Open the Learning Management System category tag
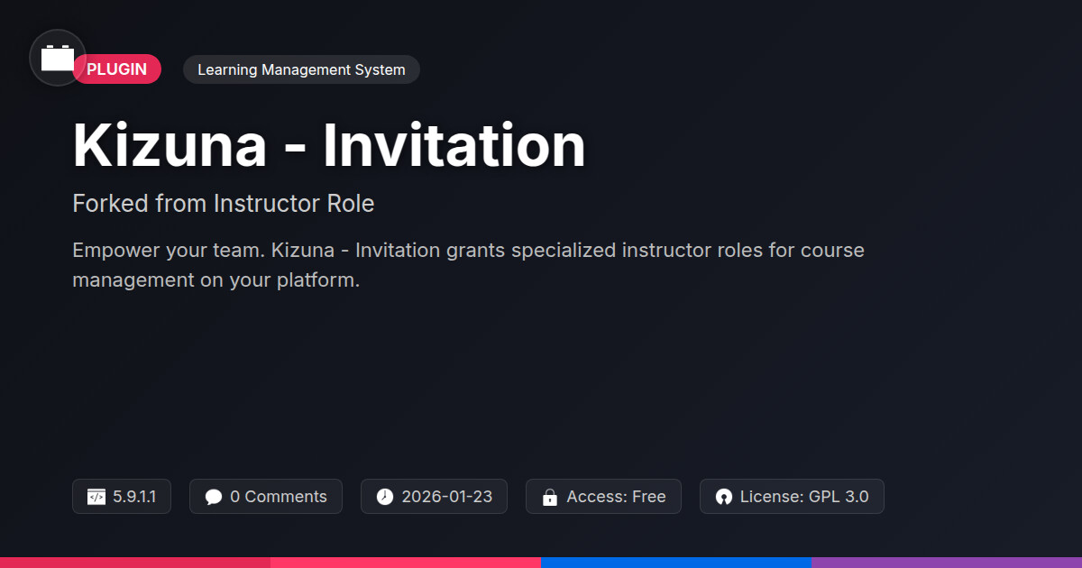The height and width of the screenshot is (568, 1082). (x=301, y=69)
